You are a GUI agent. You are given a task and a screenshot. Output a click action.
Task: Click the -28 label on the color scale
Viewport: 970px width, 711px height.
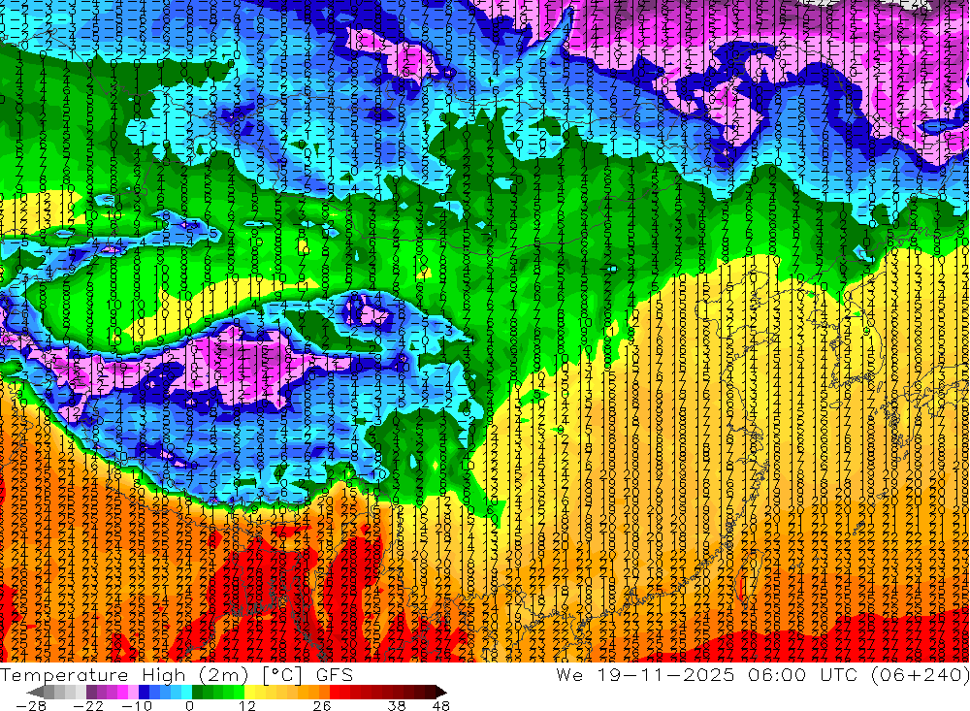pos(31,706)
